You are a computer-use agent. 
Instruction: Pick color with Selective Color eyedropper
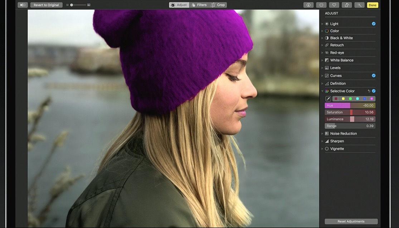pos(328,98)
